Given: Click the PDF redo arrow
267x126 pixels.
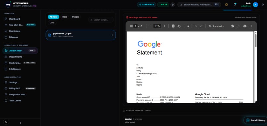Looking at the screenshot, I should pos(201,26).
